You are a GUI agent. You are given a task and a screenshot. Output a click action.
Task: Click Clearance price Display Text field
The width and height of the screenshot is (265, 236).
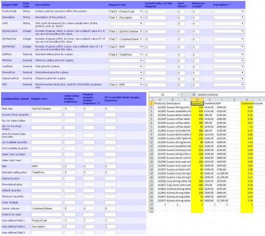pyautogui.click(x=47, y=178)
